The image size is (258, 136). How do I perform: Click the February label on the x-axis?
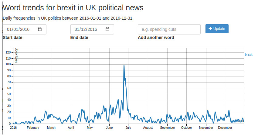pos(33,128)
